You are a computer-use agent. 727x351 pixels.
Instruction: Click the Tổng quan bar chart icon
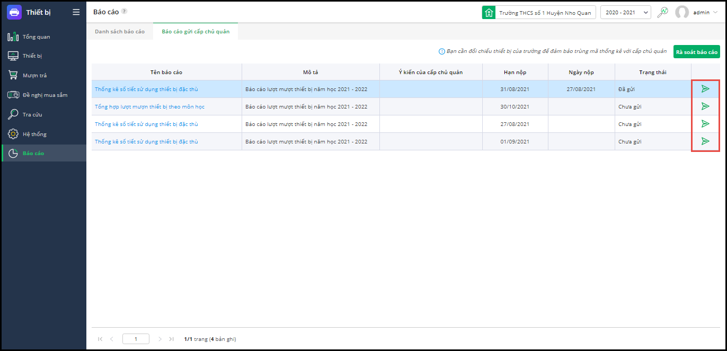tap(13, 37)
